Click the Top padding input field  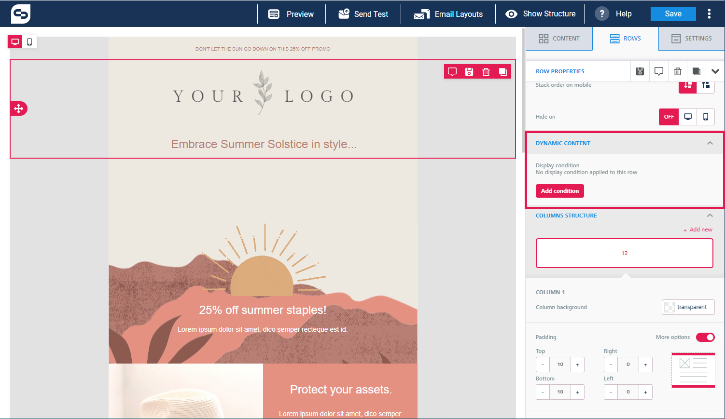click(560, 365)
